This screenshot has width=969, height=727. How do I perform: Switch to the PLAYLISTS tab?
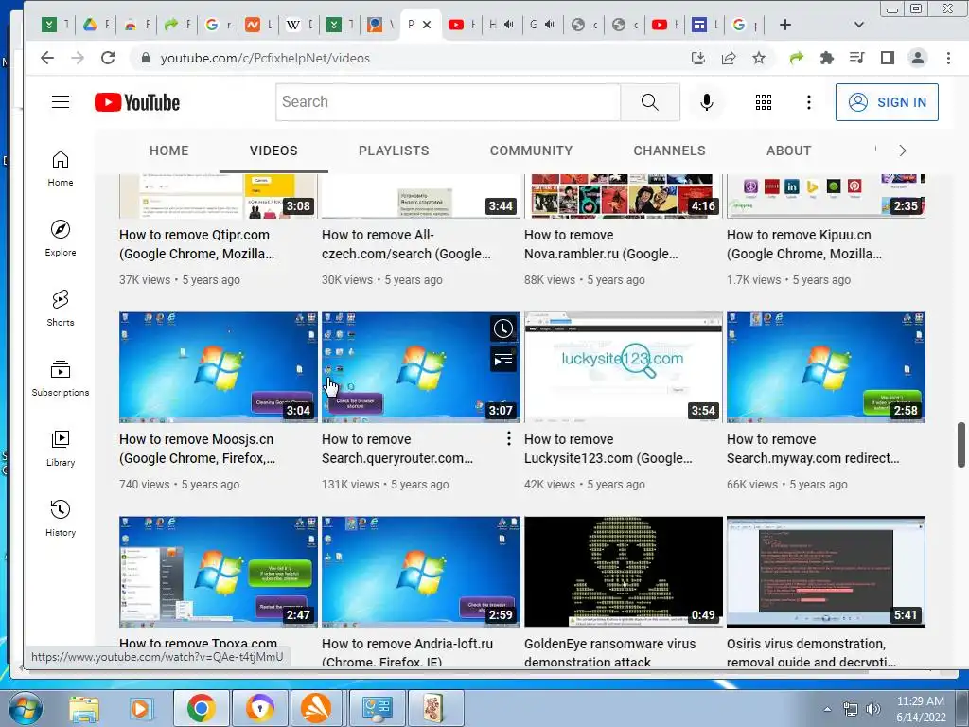[394, 151]
